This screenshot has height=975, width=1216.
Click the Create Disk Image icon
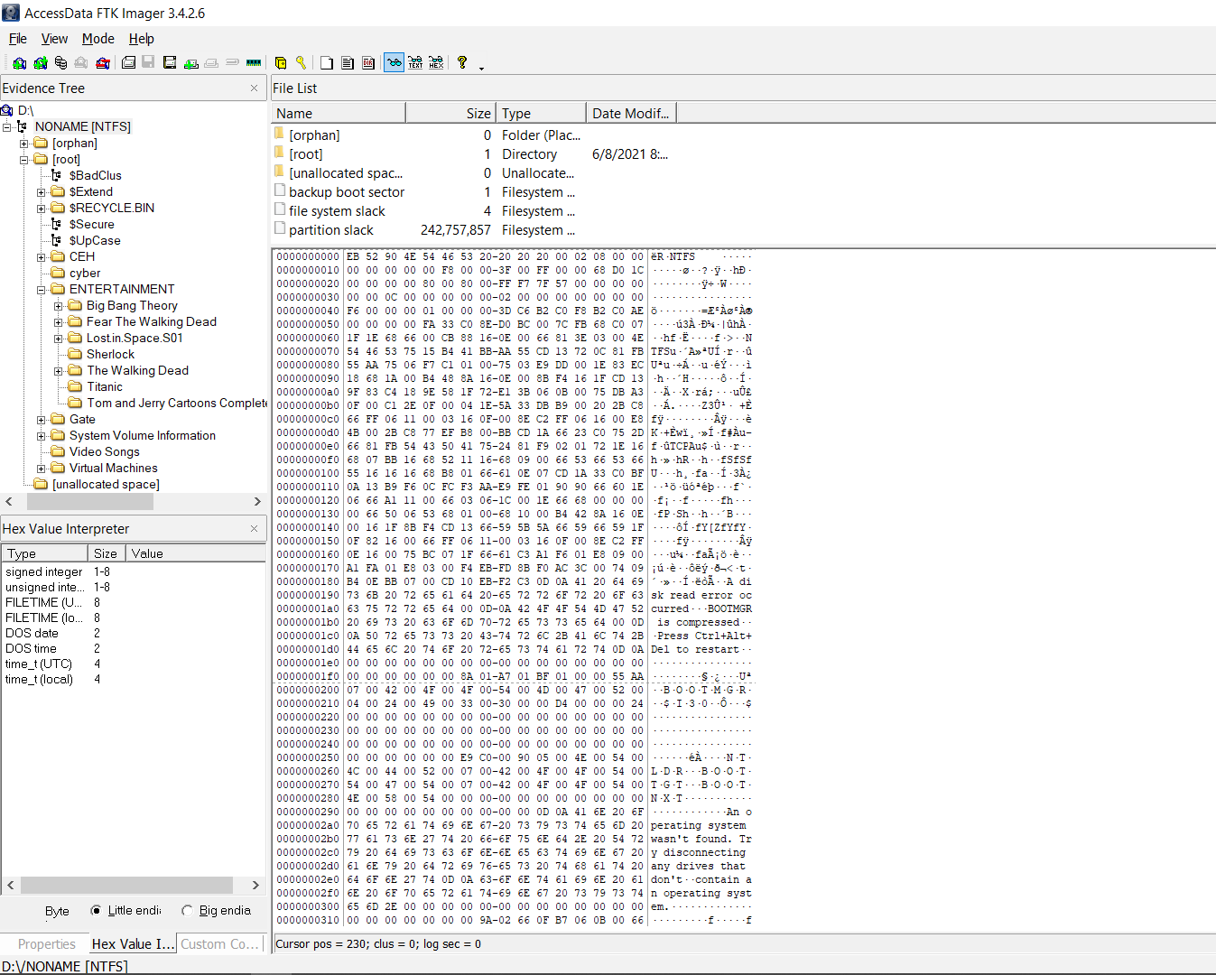128,62
